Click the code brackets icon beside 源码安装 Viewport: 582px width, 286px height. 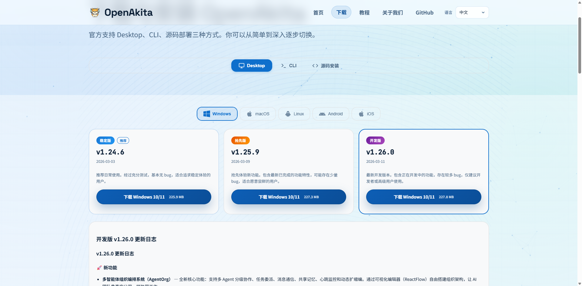pyautogui.click(x=315, y=66)
